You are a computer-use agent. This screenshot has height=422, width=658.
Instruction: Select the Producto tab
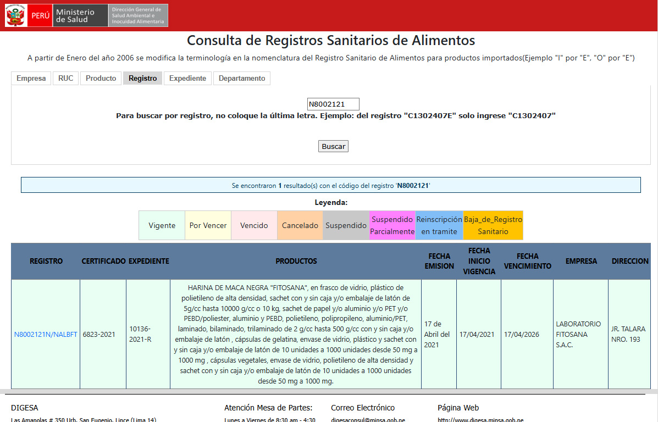(101, 79)
